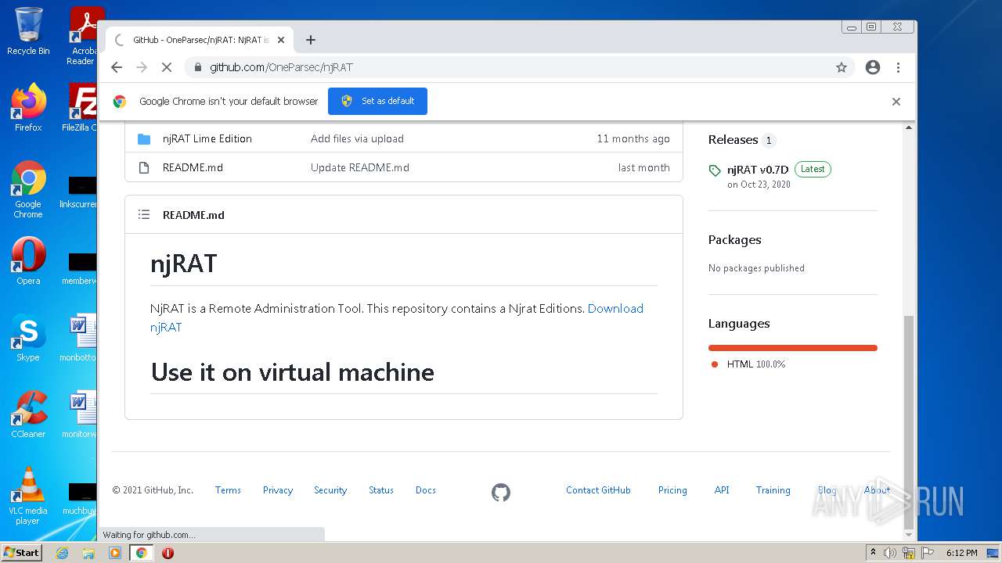Click the GitHub Octocat footer logo

click(501, 492)
